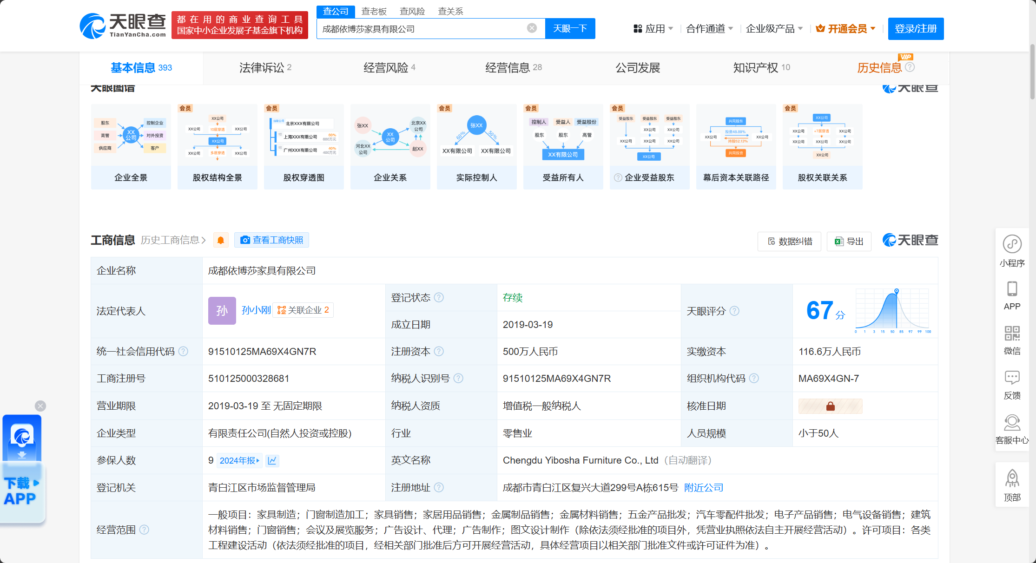Click the apps grid icon beside 应用
Screen dimensions: 1036x563
[638, 29]
